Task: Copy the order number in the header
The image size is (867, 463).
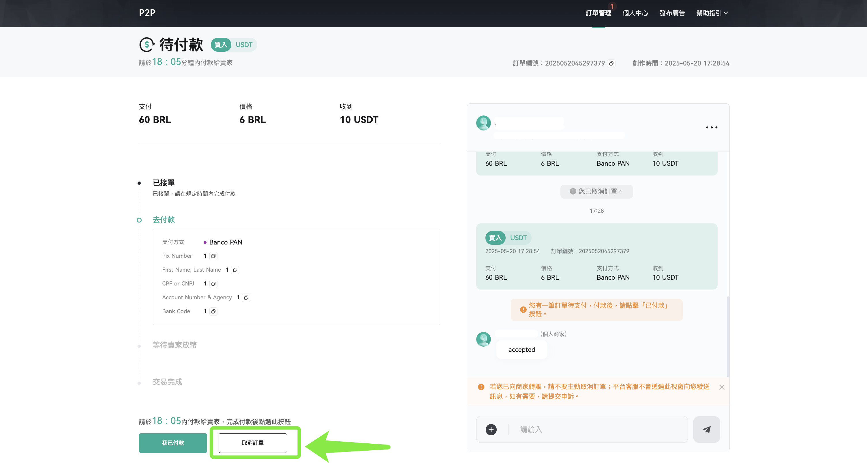Action: (611, 63)
